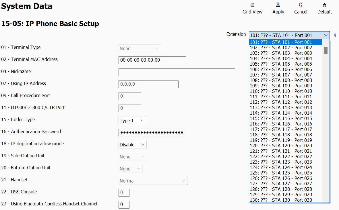Image resolution: width=339 pixels, height=210 pixels.
Task: Reset values with Default
Action: pos(325,9)
